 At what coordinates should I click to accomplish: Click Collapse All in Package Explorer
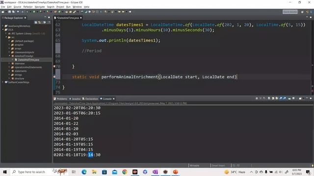point(36,22)
